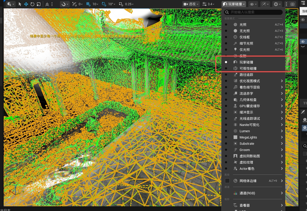Open 缓冲显示 menu entry
Image resolution: width=307 pixels, height=211 pixels.
point(253,112)
